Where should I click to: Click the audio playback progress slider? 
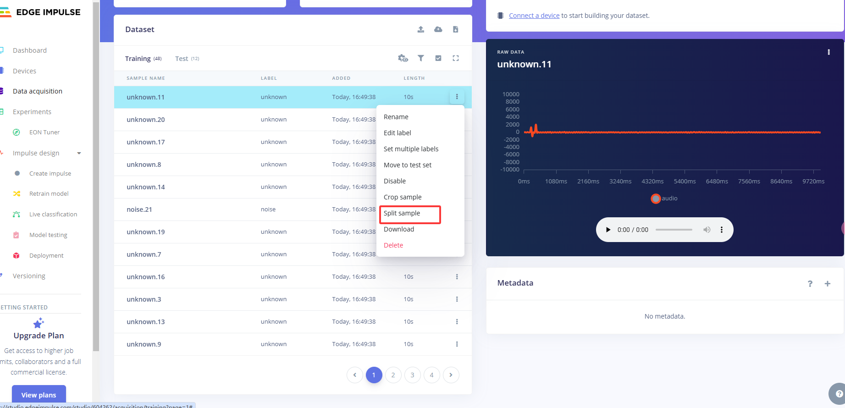[674, 230]
